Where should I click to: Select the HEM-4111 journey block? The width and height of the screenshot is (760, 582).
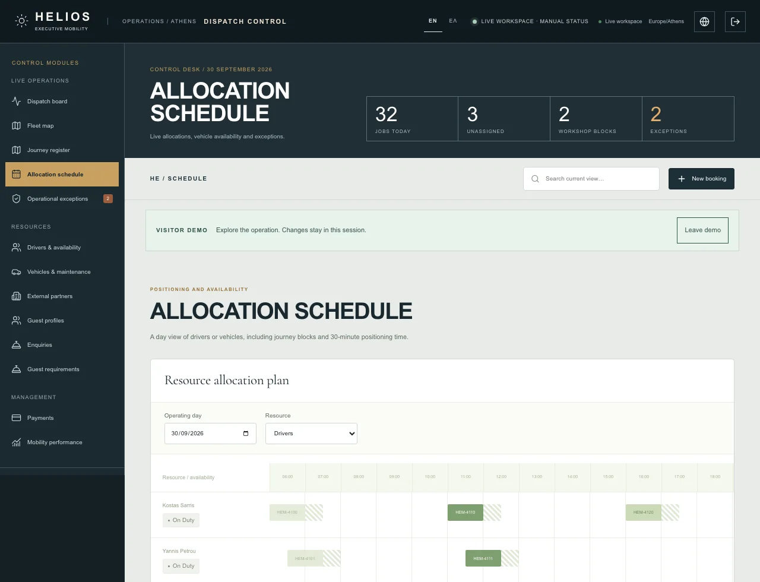(483, 558)
